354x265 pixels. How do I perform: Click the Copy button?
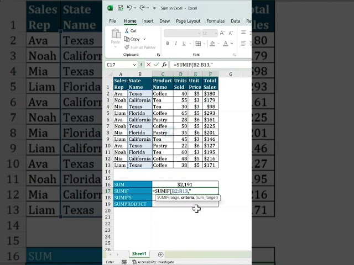pos(132,39)
